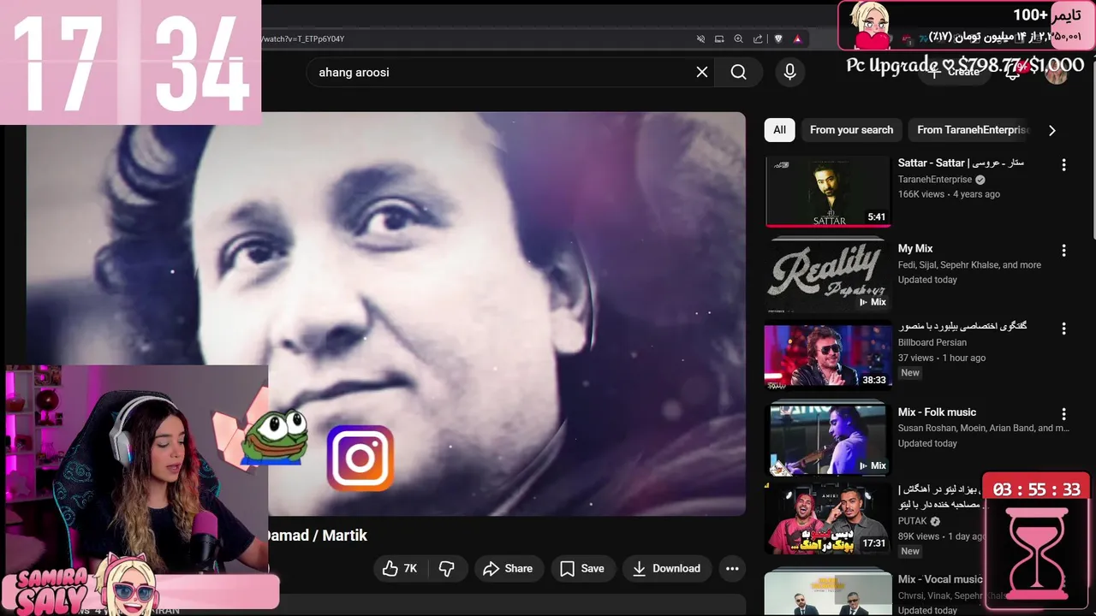
Task: Select the From your search chip
Action: [851, 130]
